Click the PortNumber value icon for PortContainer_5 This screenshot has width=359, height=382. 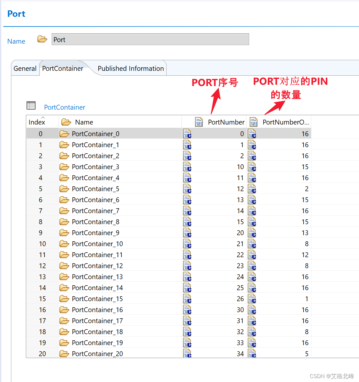[187, 189]
